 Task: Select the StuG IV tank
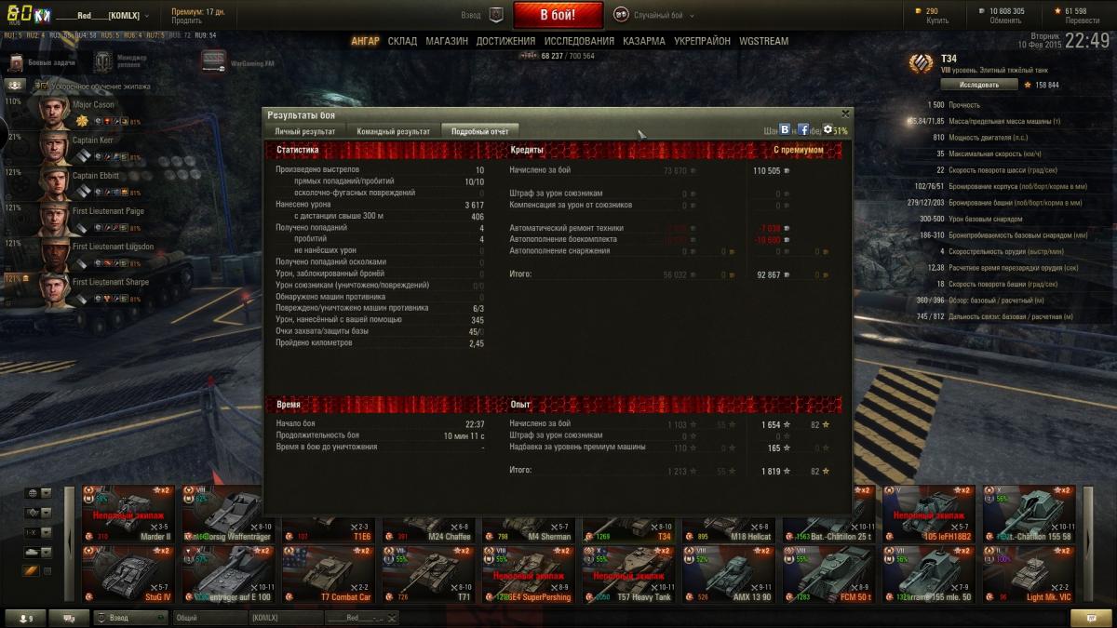pos(127,573)
